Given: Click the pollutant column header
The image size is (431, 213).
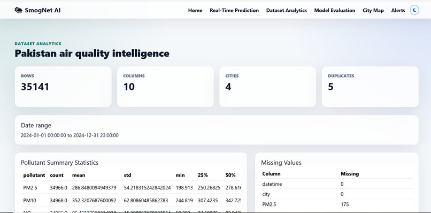Looking at the screenshot, I should click(x=34, y=176).
